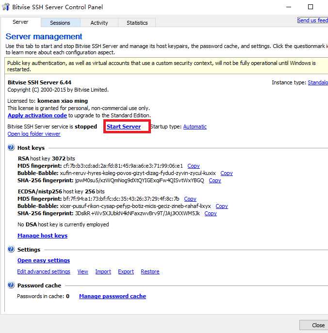Copy the RSA Bubble-Babble fingerprint
This screenshot has height=333, width=328.
pyautogui.click(x=227, y=173)
